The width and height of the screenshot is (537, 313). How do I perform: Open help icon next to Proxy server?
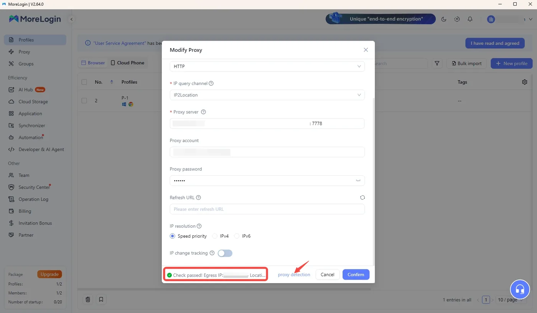[203, 112]
